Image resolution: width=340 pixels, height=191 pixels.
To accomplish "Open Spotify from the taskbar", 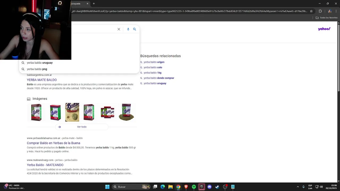I will [194, 187].
